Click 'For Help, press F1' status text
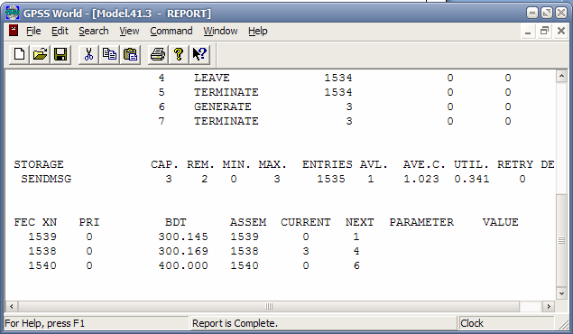 point(44,323)
